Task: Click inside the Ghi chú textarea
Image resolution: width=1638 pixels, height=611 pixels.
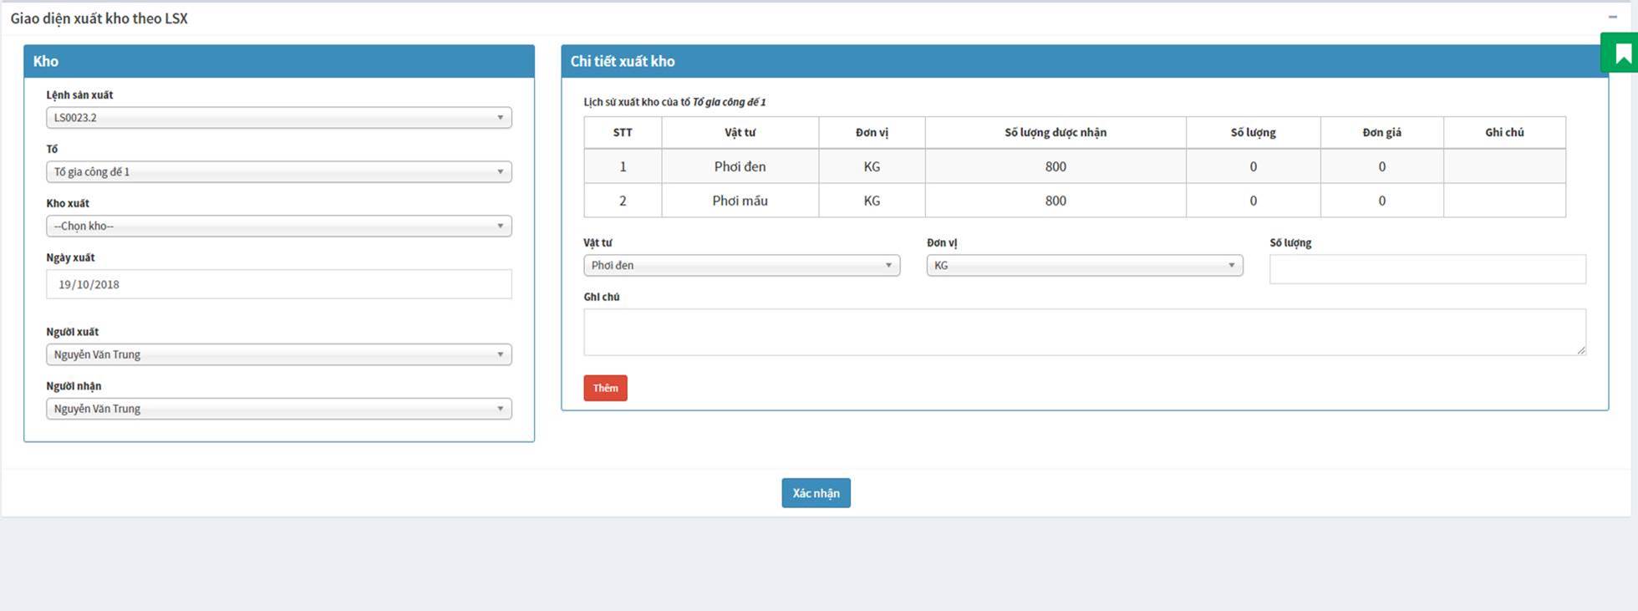Action: tap(1084, 332)
